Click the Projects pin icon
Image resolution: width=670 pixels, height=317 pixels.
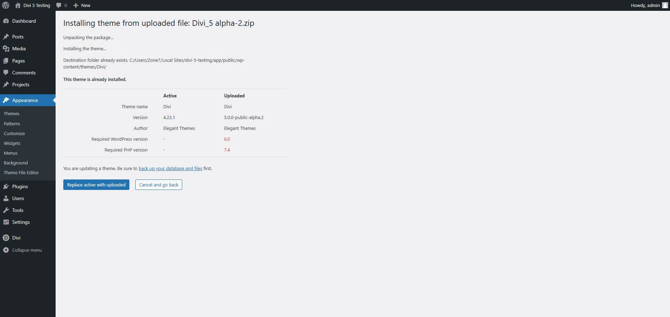point(6,84)
